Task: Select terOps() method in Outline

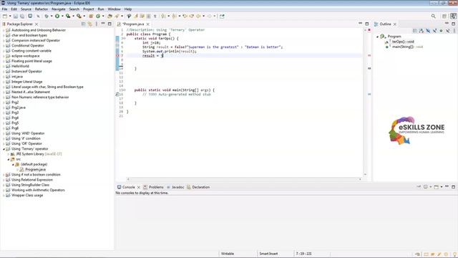Action: (x=403, y=42)
